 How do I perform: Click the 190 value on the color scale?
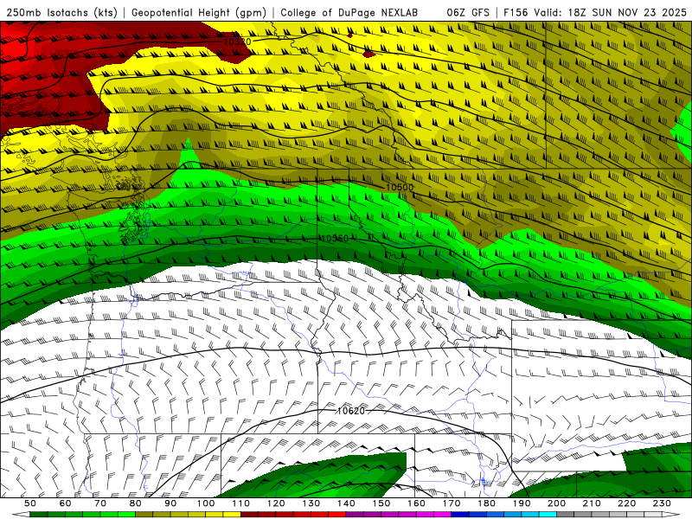pos(522,503)
